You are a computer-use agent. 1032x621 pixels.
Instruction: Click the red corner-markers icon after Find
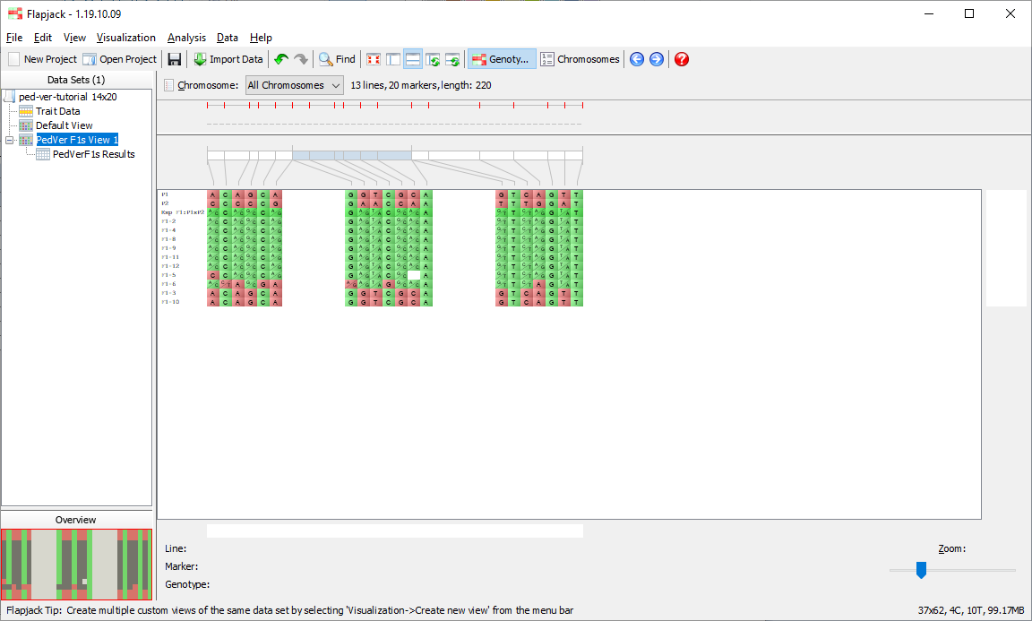coord(374,59)
